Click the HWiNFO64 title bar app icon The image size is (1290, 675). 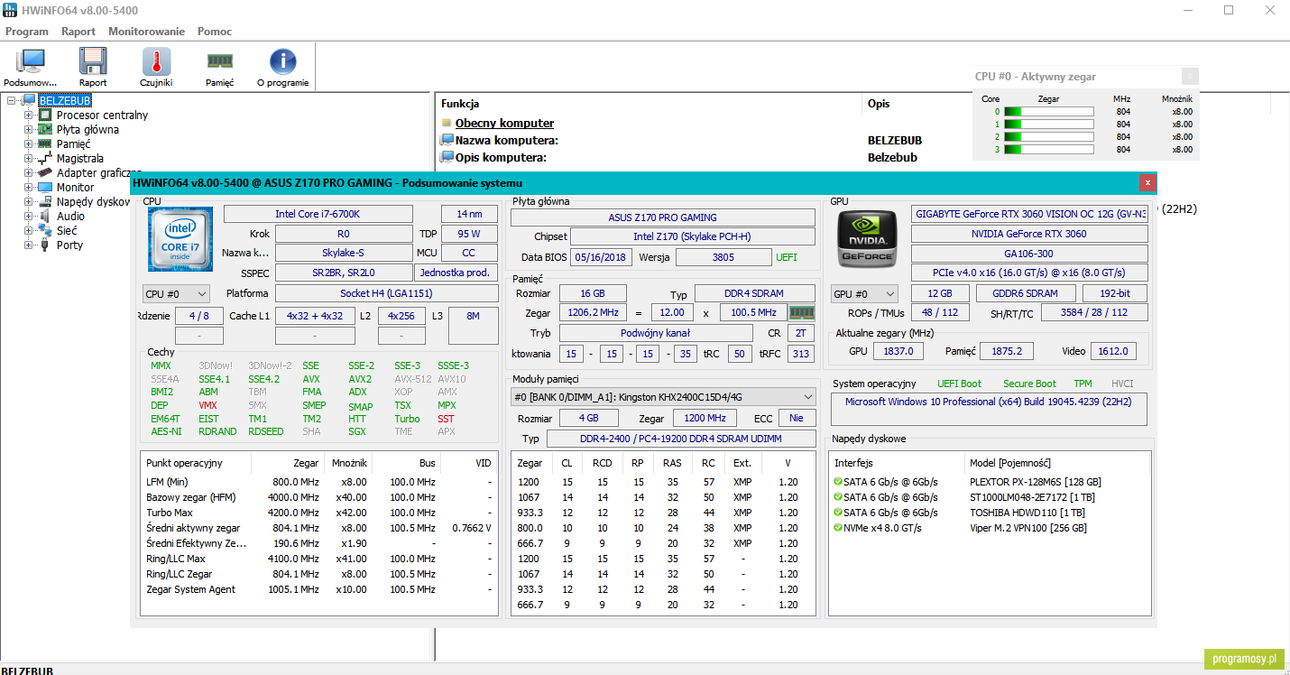point(10,11)
